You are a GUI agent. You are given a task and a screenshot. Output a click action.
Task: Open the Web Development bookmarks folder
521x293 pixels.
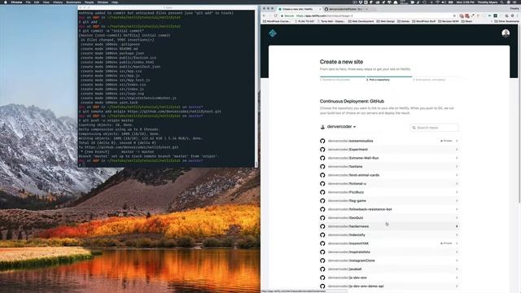tap(361, 21)
